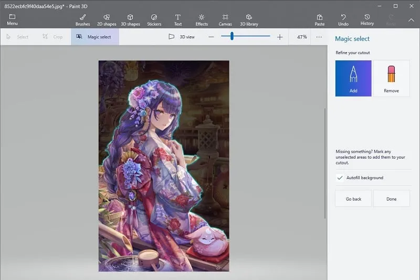The width and height of the screenshot is (420, 280).
Task: Uncheck the Autofill background checkbox
Action: point(340,178)
